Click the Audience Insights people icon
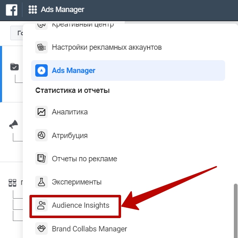This screenshot has height=238, width=238. click(x=41, y=205)
